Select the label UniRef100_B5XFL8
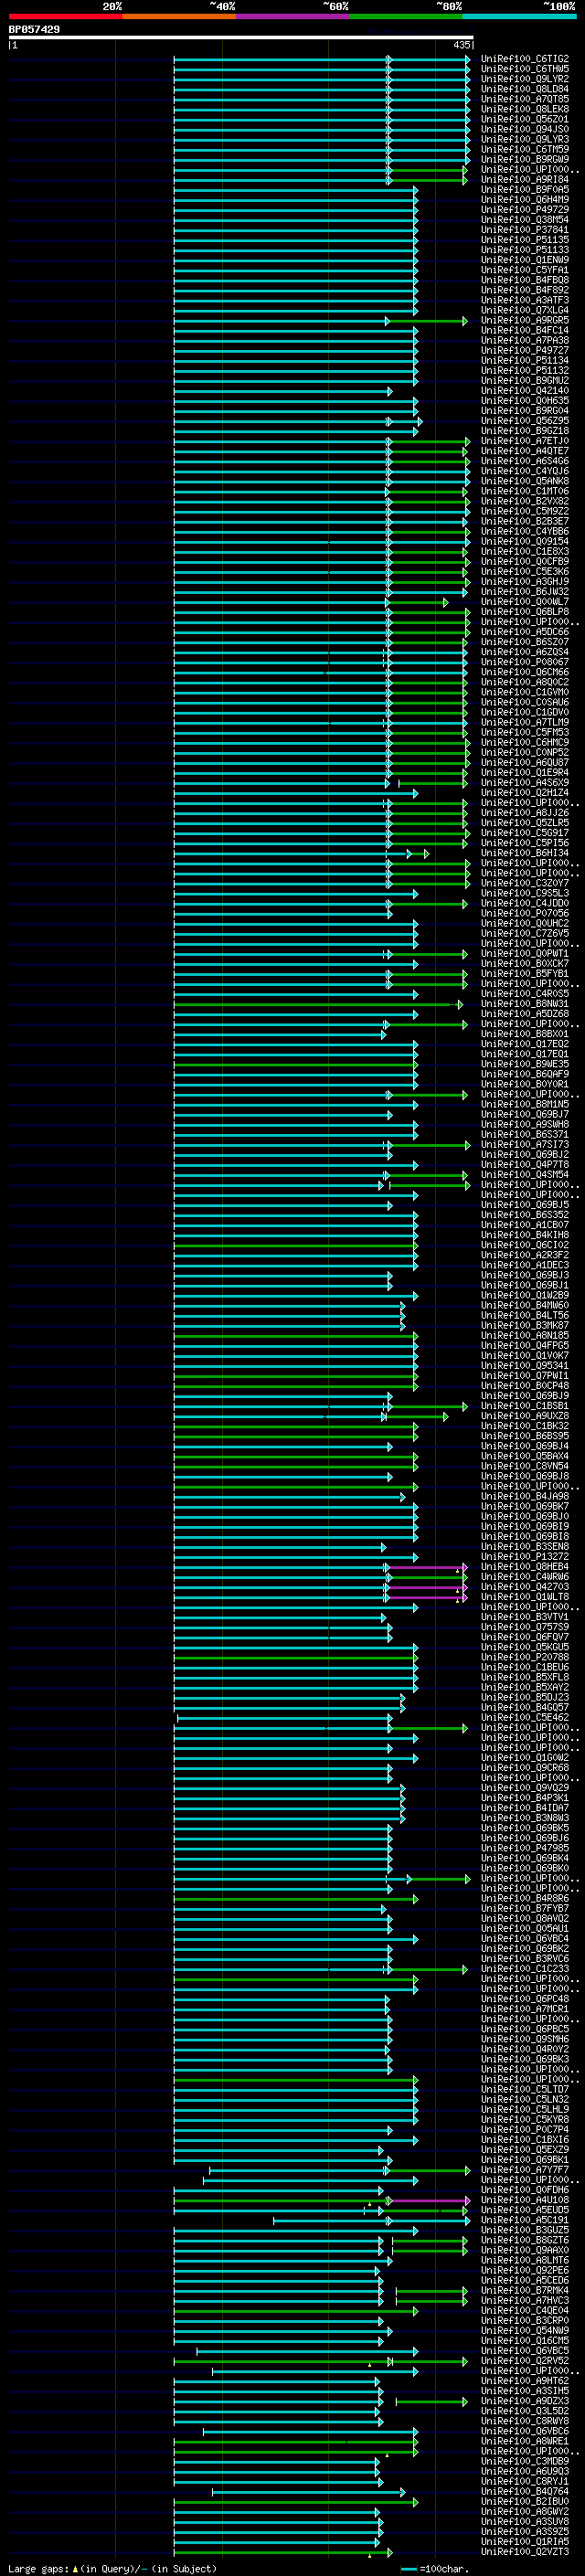 point(524,1677)
